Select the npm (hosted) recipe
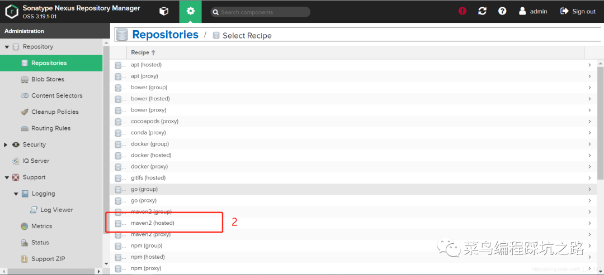604x275 pixels. coord(353,257)
